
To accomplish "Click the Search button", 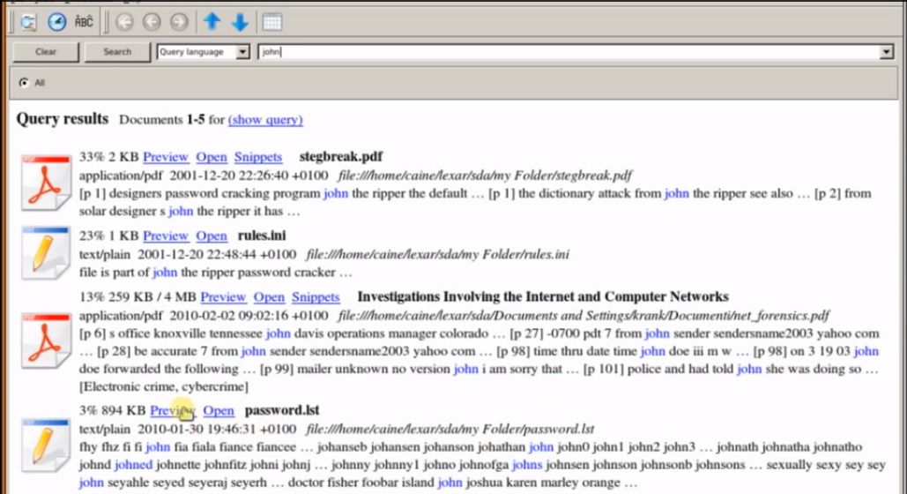I will tap(117, 51).
